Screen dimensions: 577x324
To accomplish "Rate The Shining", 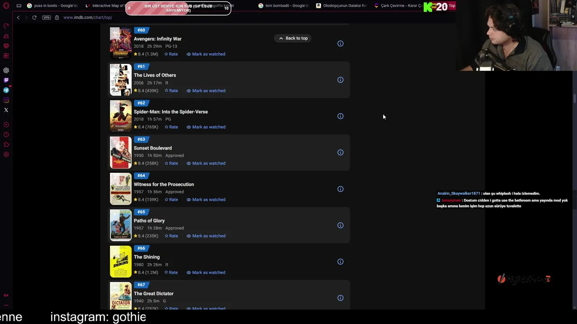I will click(x=171, y=272).
